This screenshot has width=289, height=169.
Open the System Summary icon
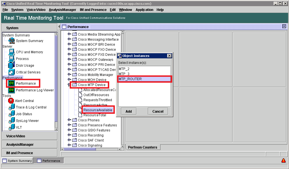tap(11, 41)
